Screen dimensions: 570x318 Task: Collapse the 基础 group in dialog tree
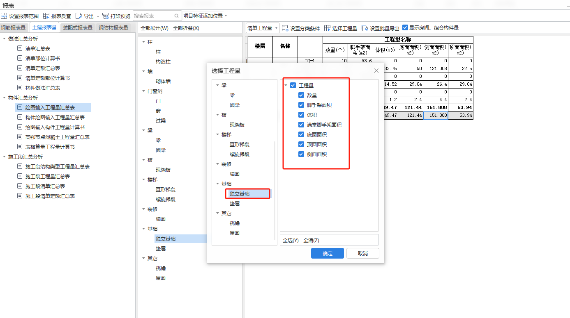click(217, 184)
